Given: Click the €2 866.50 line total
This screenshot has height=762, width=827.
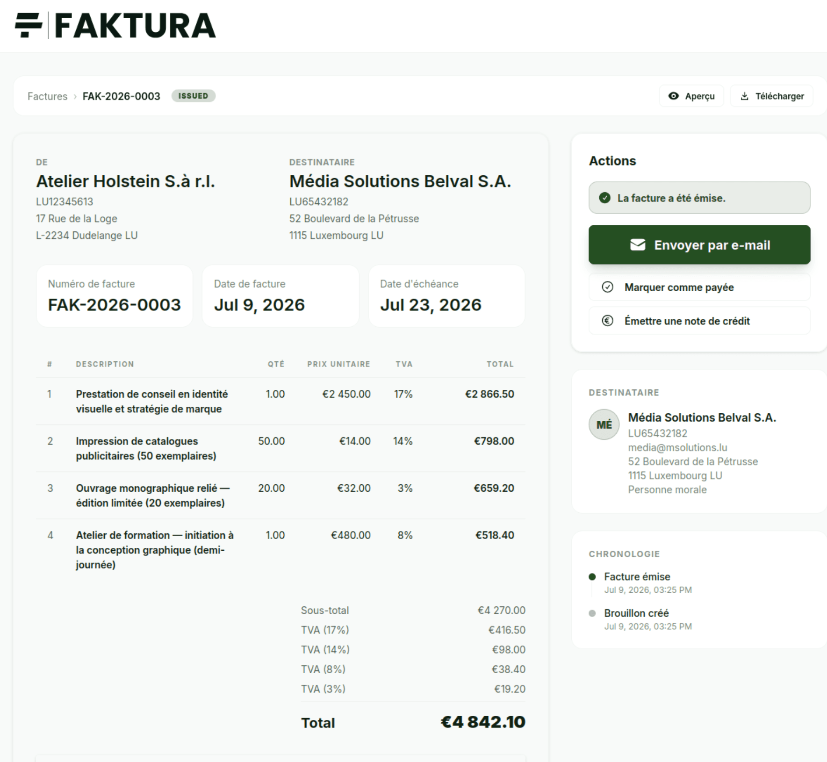Looking at the screenshot, I should [489, 394].
